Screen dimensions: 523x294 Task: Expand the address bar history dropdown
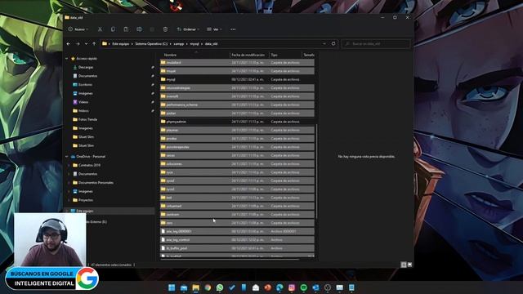(x=324, y=43)
